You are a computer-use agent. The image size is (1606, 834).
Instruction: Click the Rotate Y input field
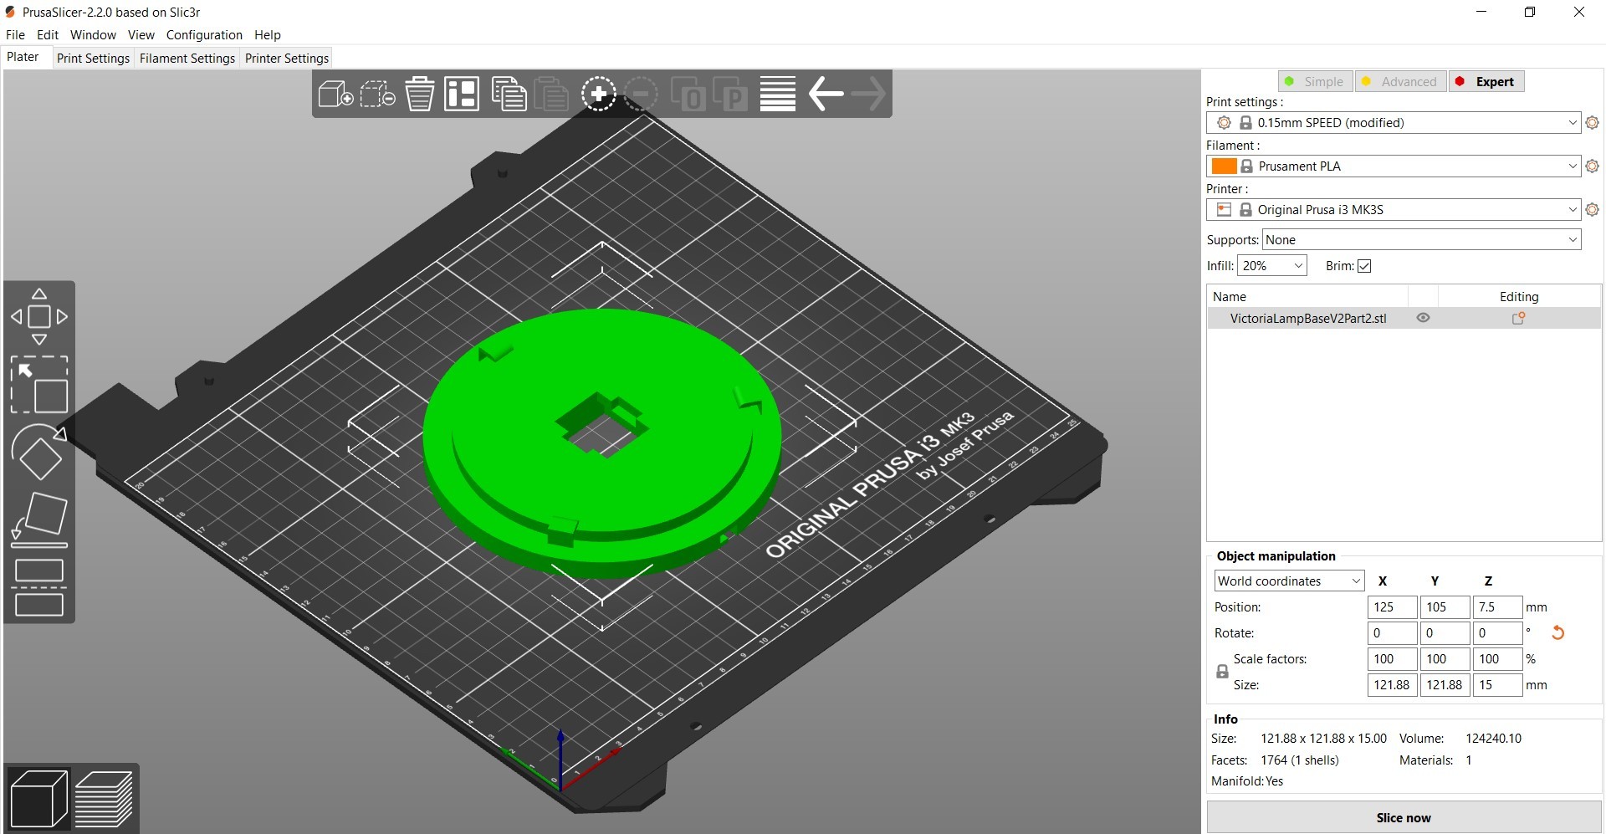point(1445,633)
